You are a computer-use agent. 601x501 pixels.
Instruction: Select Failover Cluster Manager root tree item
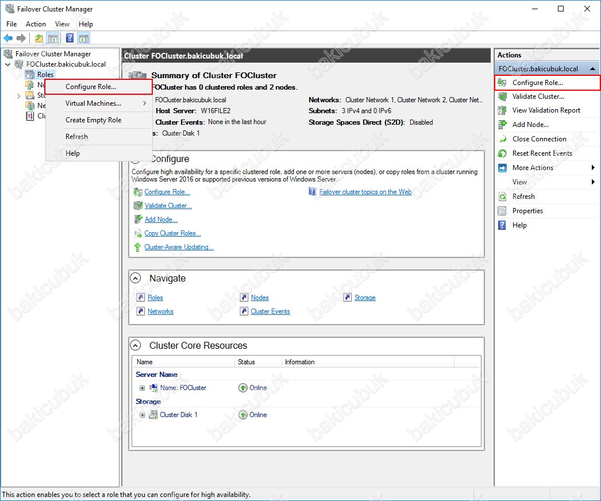click(53, 54)
